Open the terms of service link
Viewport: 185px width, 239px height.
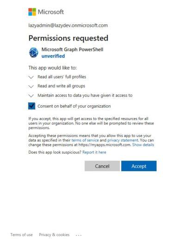tap(85, 140)
